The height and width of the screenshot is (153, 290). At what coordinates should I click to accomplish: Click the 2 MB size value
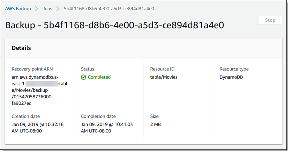pos(155,124)
